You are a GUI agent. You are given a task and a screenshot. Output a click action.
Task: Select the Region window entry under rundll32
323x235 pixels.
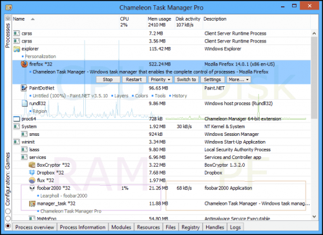pyautogui.click(x=39, y=111)
